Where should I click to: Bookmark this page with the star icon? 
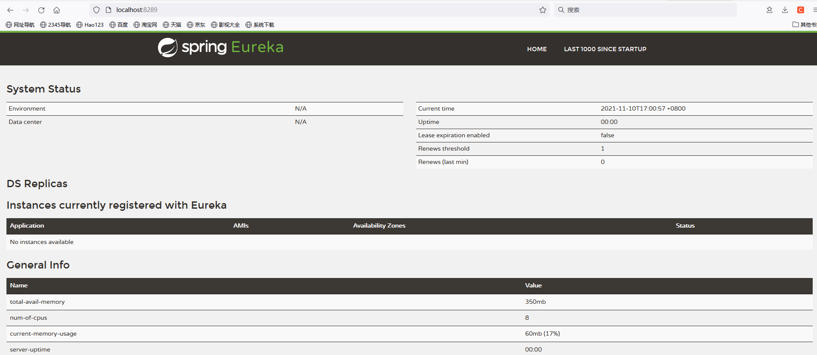click(x=543, y=10)
